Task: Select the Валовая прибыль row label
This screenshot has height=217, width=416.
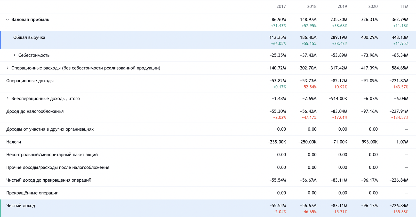Action: (30, 20)
